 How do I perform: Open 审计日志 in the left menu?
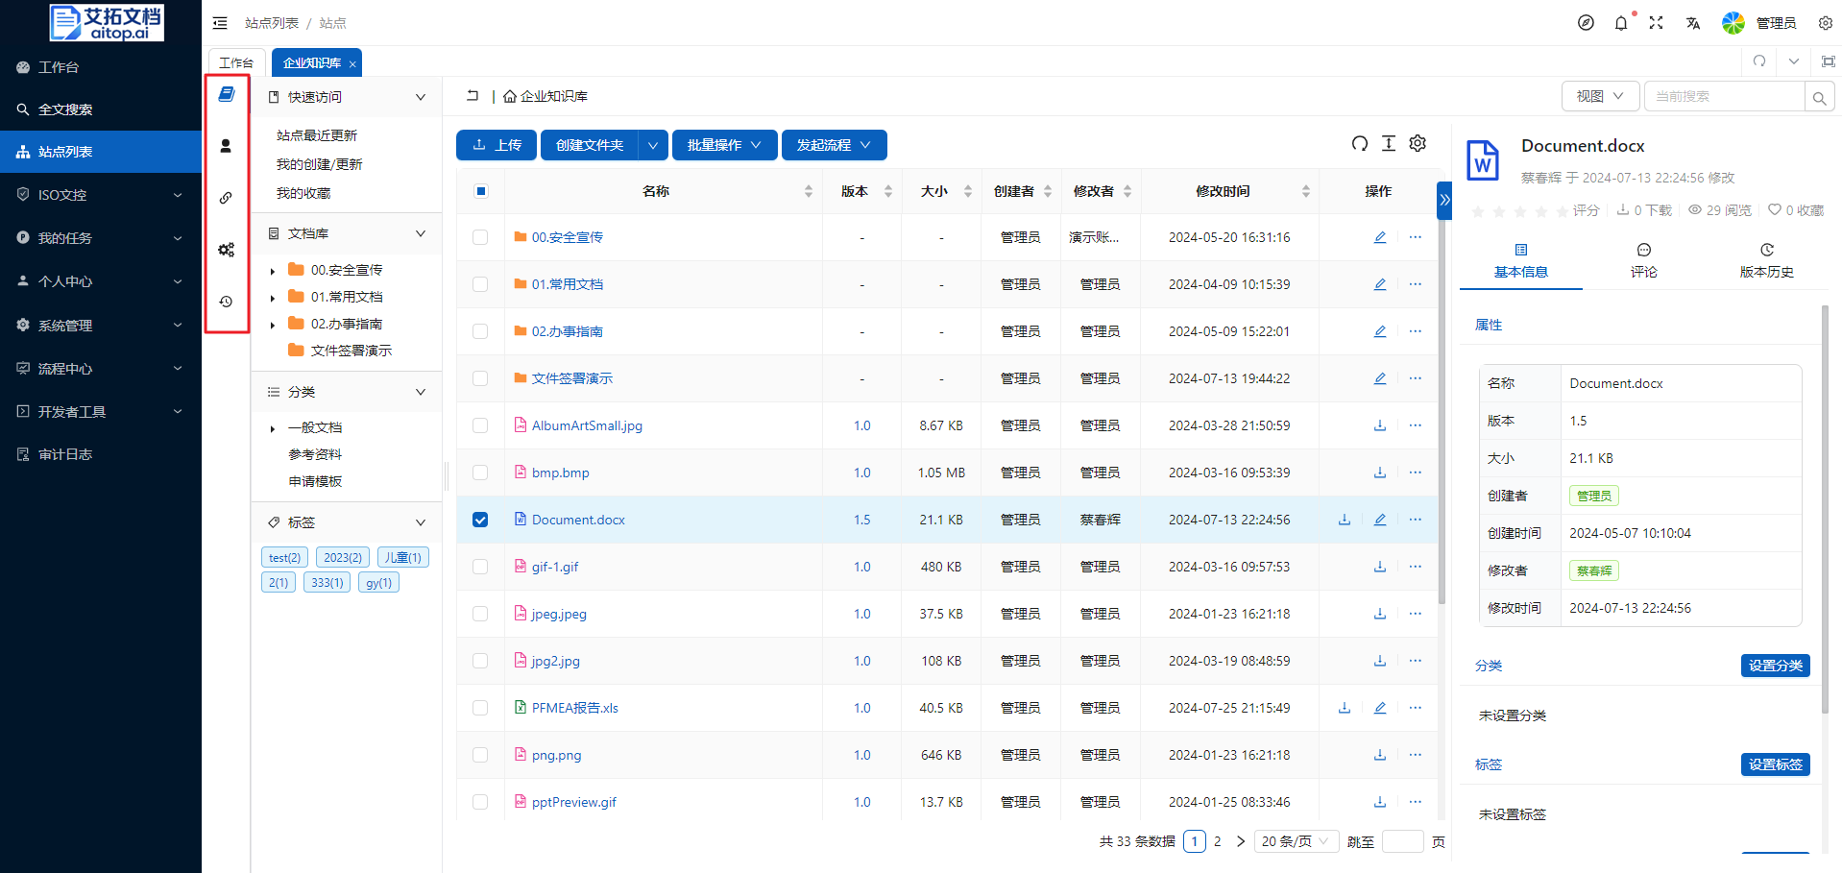point(65,454)
